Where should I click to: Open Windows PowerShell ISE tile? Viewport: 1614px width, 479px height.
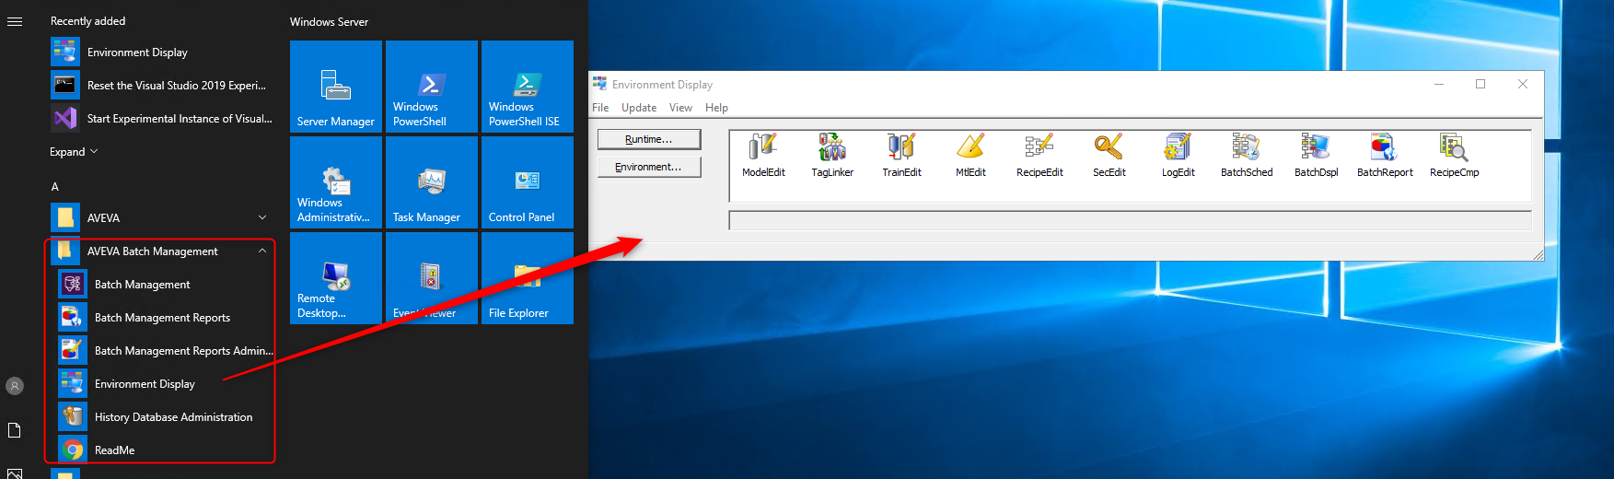click(x=528, y=87)
